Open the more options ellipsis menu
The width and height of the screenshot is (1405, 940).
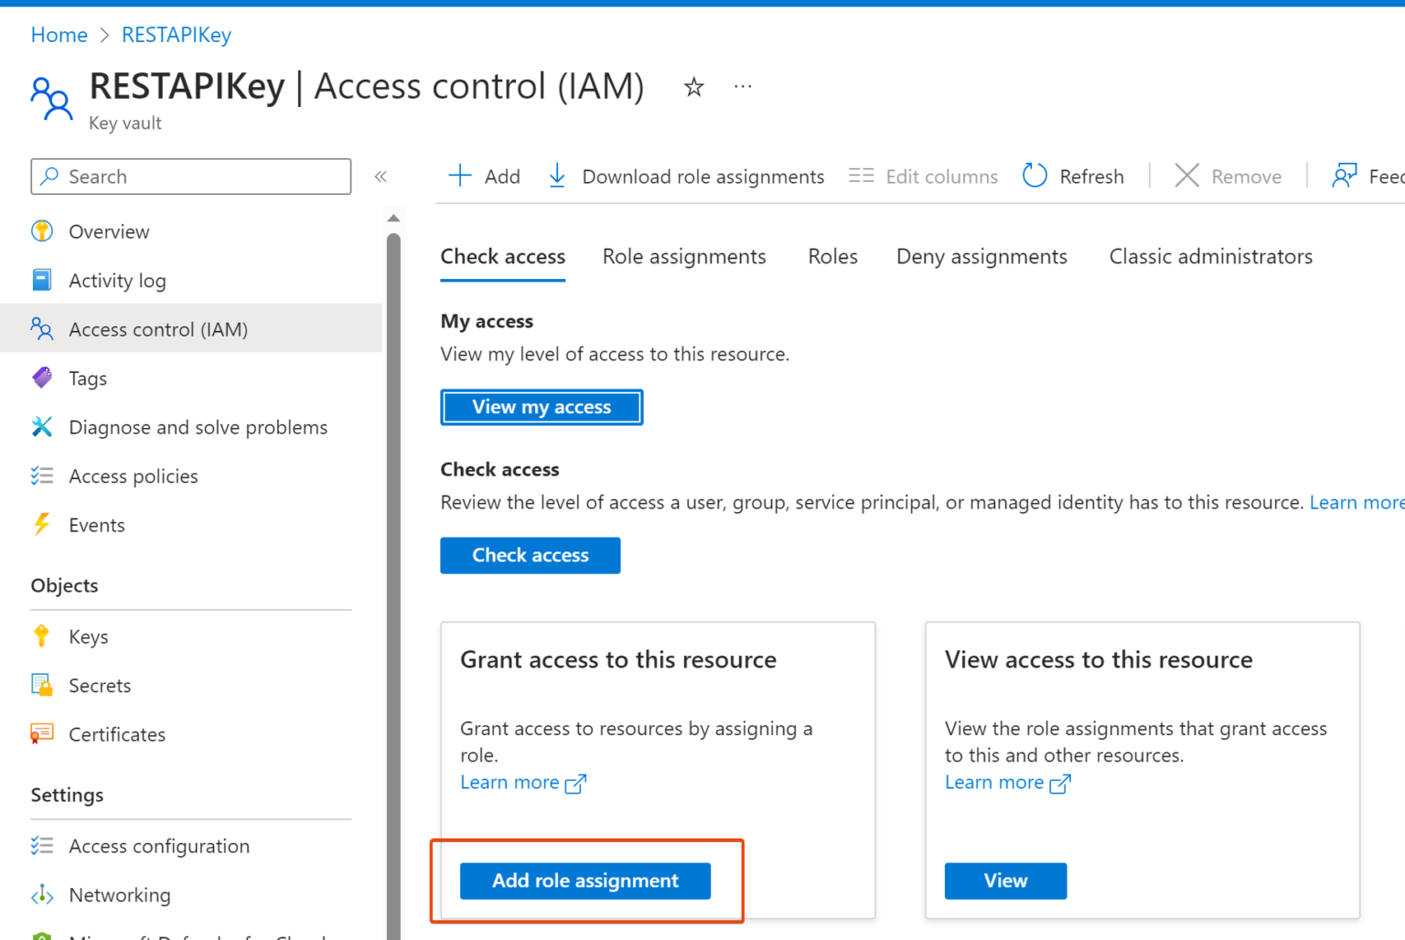pyautogui.click(x=742, y=86)
